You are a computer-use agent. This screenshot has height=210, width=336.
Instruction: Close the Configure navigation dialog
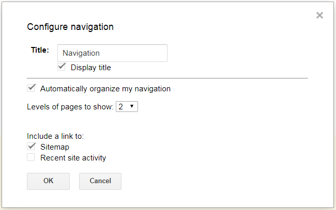(x=319, y=15)
